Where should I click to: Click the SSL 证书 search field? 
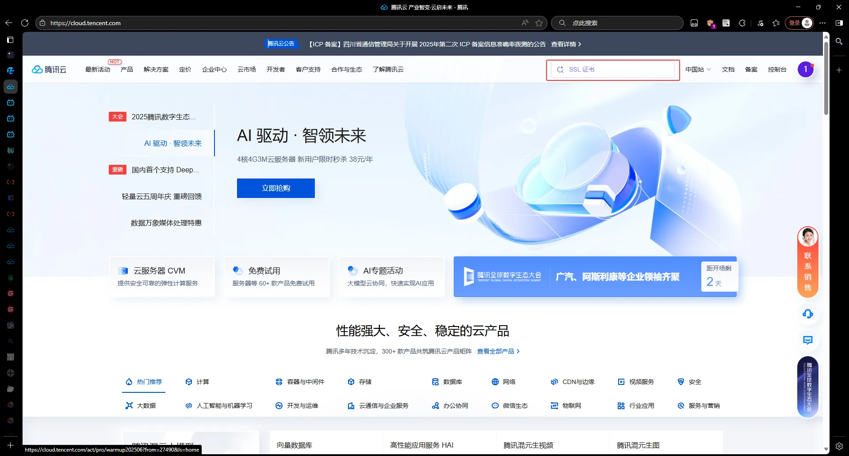pyautogui.click(x=612, y=69)
